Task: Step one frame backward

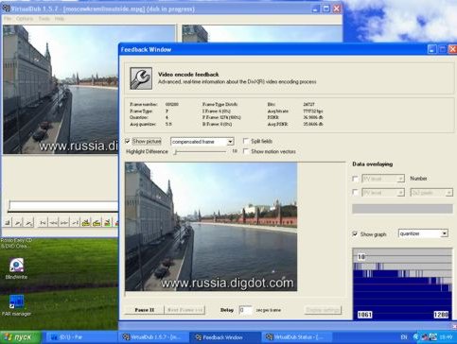Action: 54,223
